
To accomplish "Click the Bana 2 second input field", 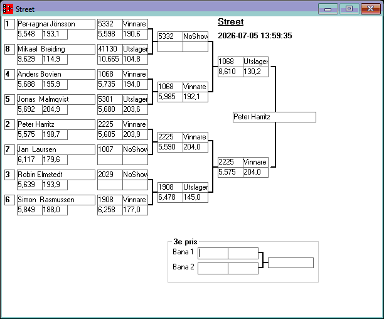I will tap(243, 268).
